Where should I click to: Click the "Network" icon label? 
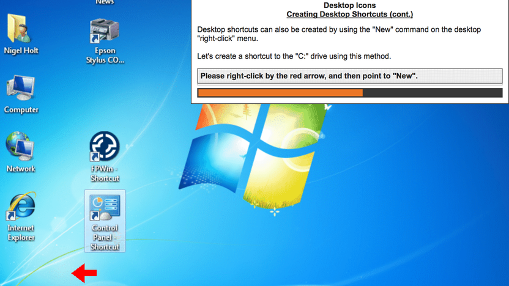pos(21,169)
